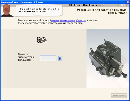Click the teacher's speech bubble instruction
Viewport: 130px width, 101px height.
38,10
